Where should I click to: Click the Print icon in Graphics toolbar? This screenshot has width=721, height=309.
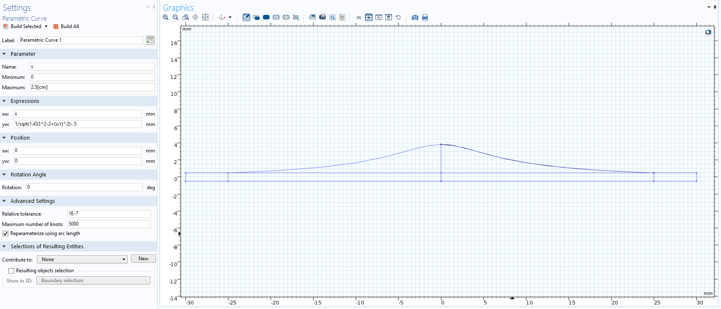pos(425,17)
